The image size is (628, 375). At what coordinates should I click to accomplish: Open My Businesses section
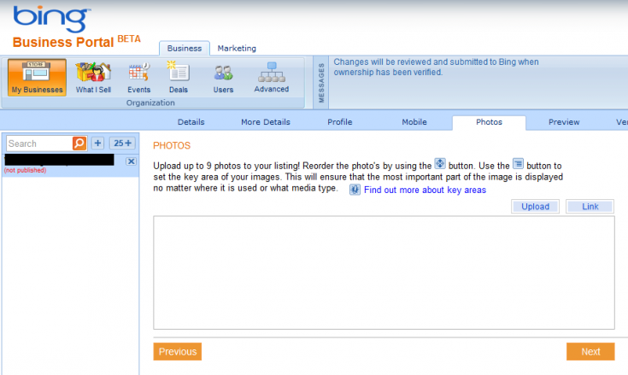pos(37,77)
